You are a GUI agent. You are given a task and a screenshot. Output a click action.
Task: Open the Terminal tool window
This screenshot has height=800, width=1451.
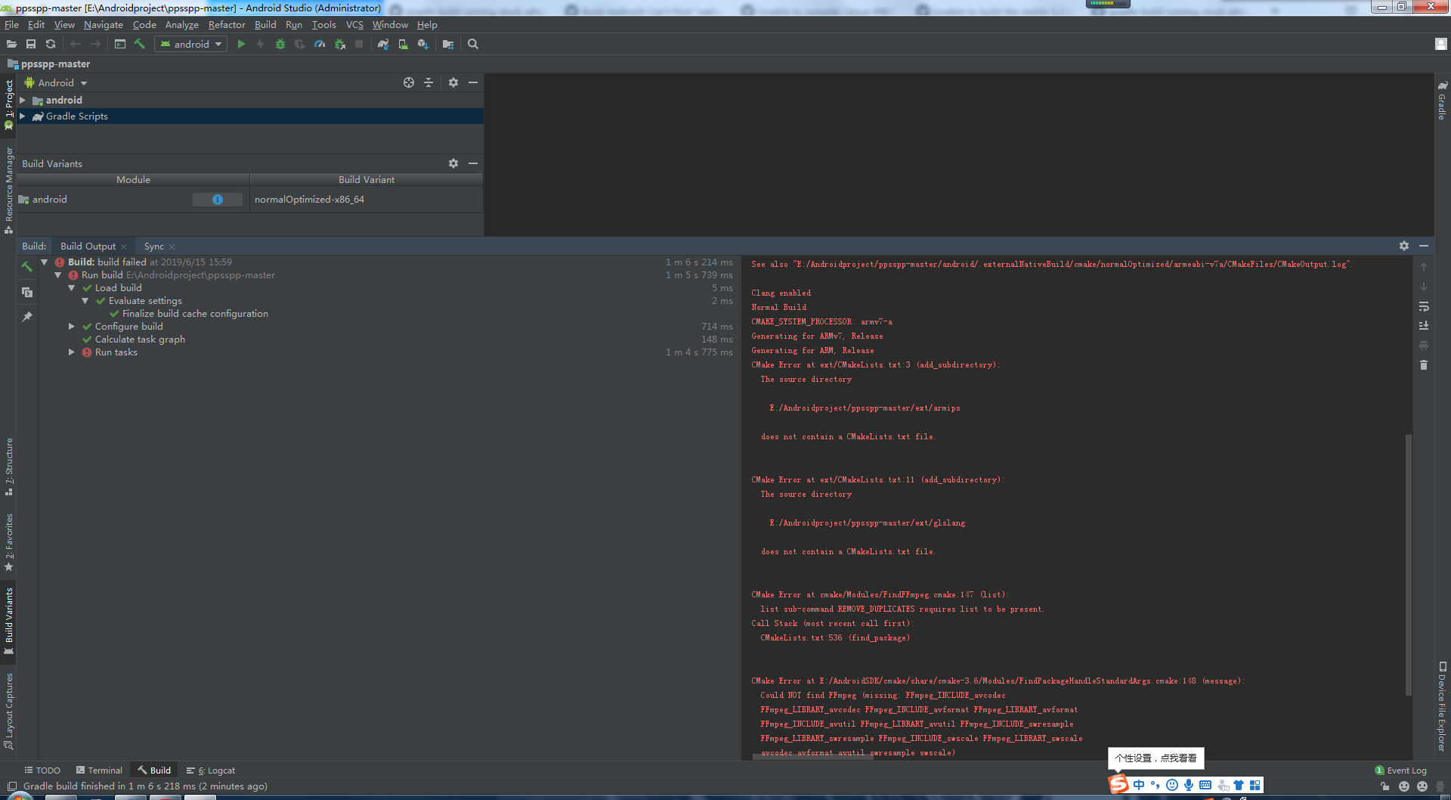tap(99, 770)
